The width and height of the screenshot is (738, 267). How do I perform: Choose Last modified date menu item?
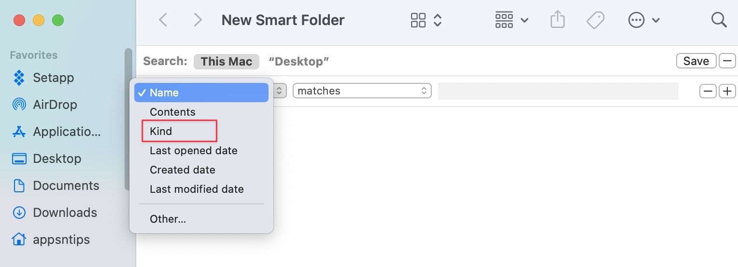point(197,189)
